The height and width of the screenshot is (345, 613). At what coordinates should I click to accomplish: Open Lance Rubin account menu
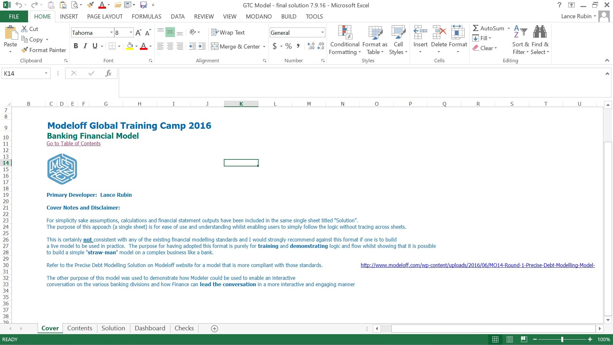coord(579,16)
